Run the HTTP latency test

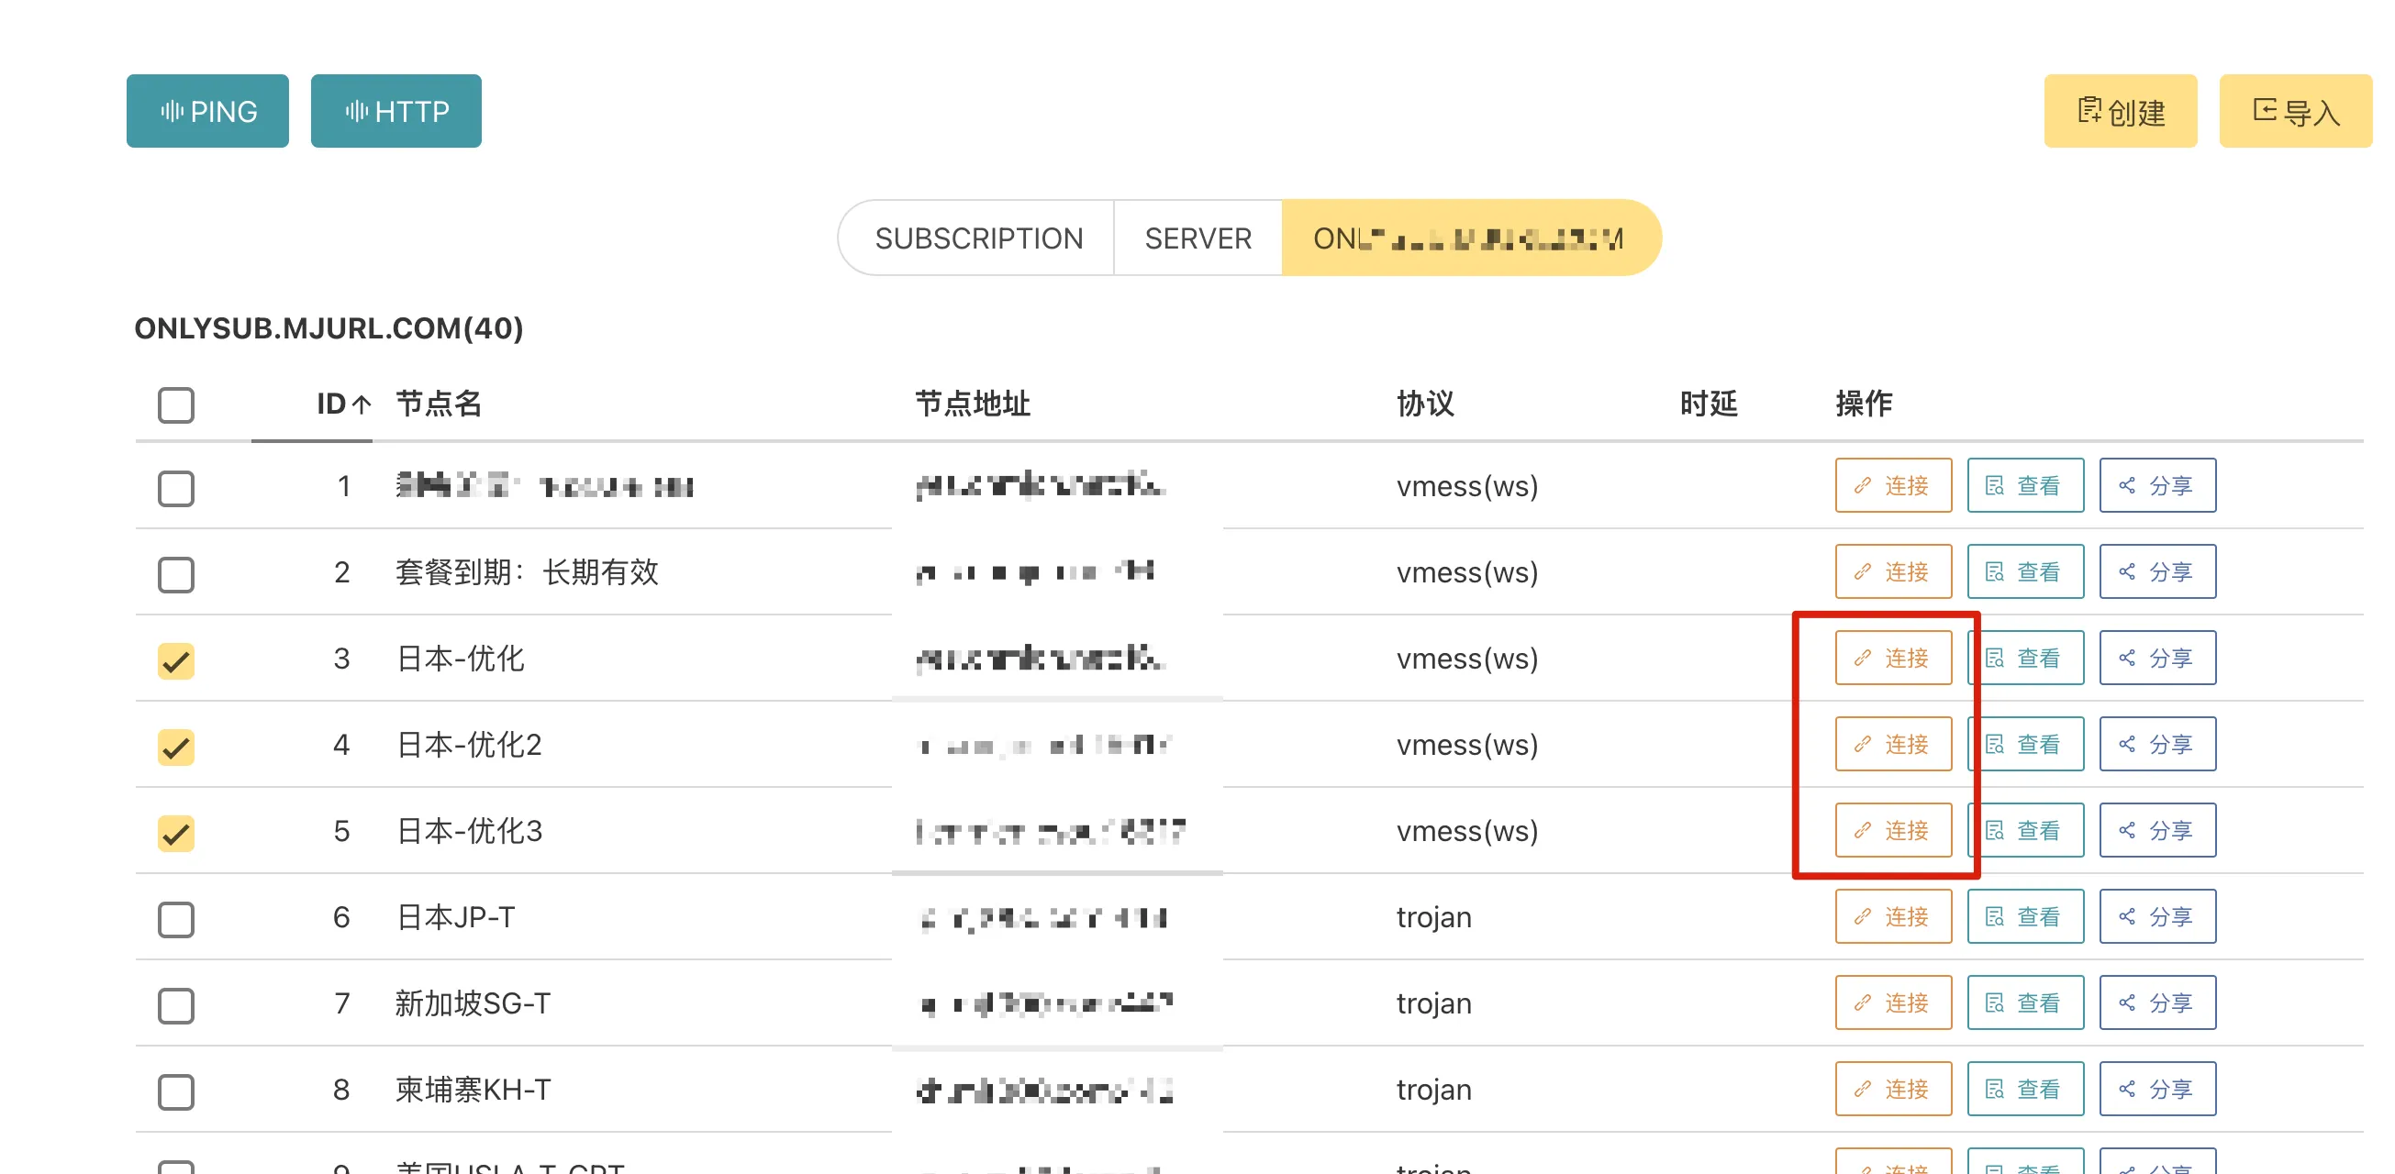tap(396, 112)
